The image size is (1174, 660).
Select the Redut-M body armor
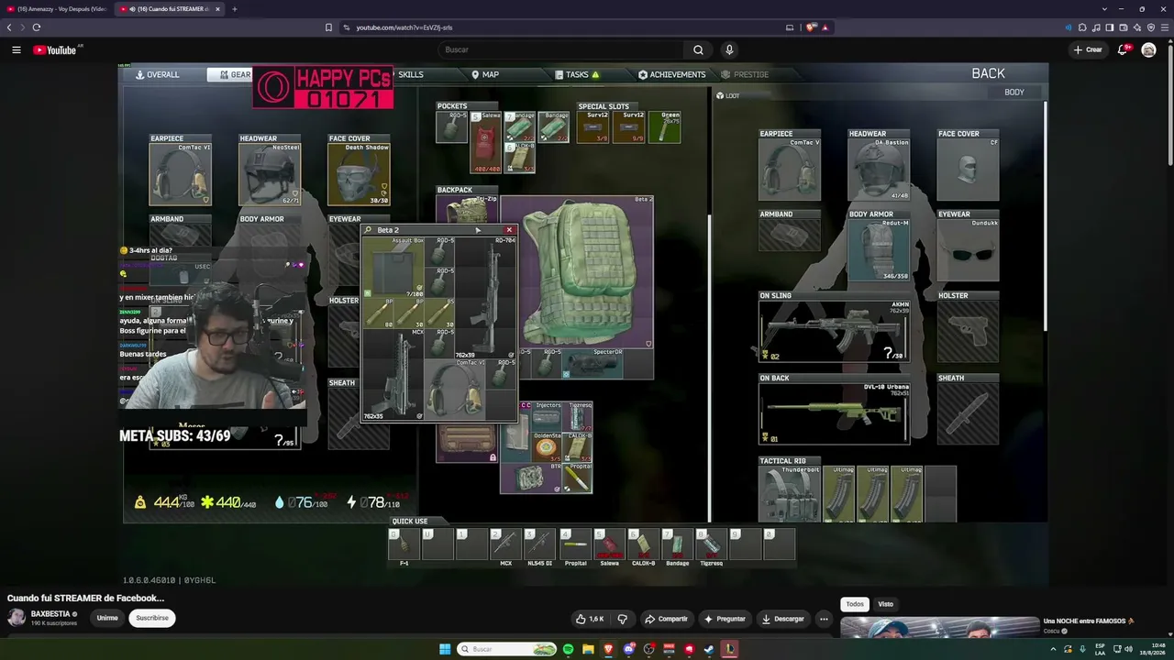click(879, 250)
